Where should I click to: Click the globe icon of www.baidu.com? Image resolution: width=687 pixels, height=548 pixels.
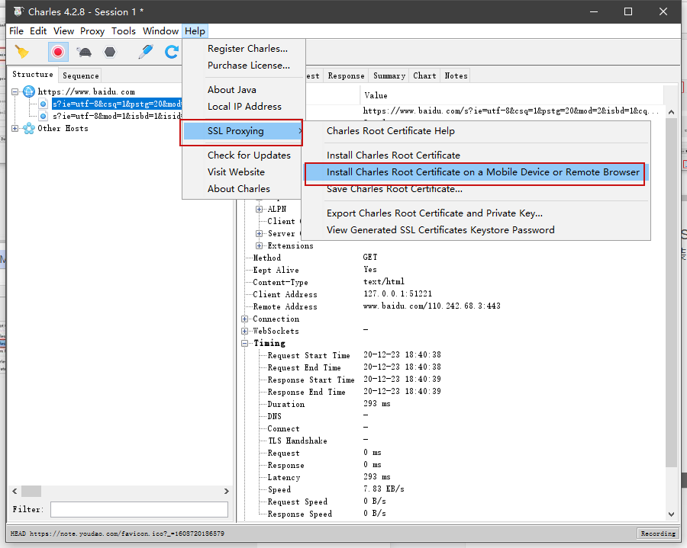[29, 91]
